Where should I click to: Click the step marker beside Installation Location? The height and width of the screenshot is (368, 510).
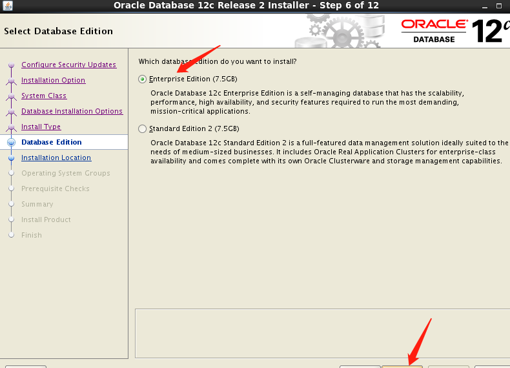(12, 158)
